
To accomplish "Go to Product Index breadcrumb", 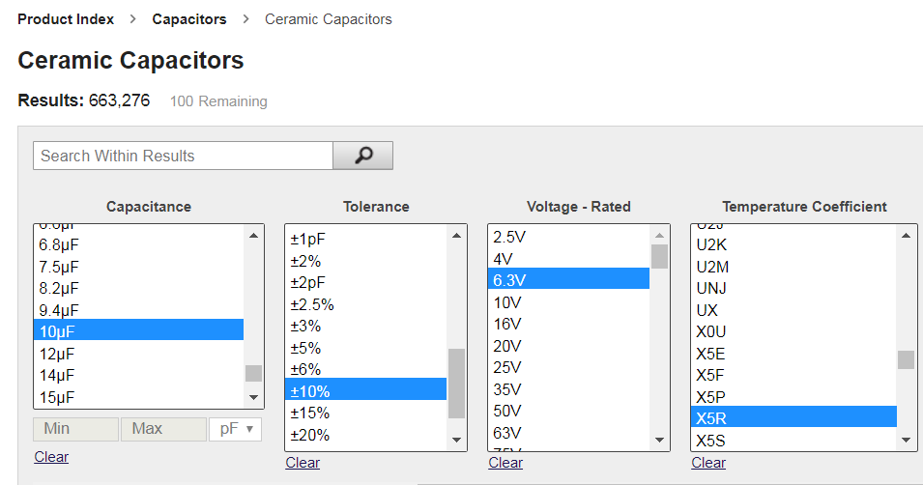I will point(66,19).
